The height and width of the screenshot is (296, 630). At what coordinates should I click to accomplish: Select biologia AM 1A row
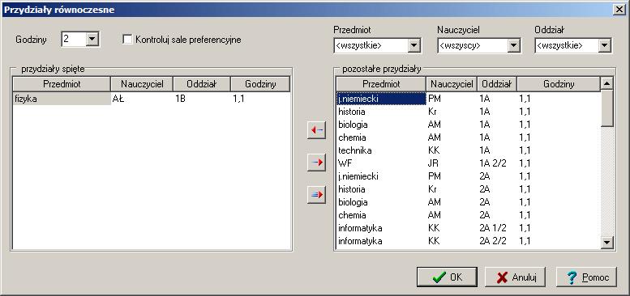click(468, 125)
